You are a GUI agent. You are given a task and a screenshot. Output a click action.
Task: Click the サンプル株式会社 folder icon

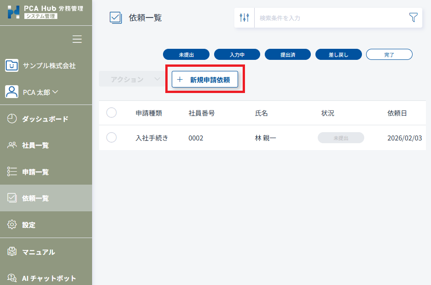pos(12,65)
